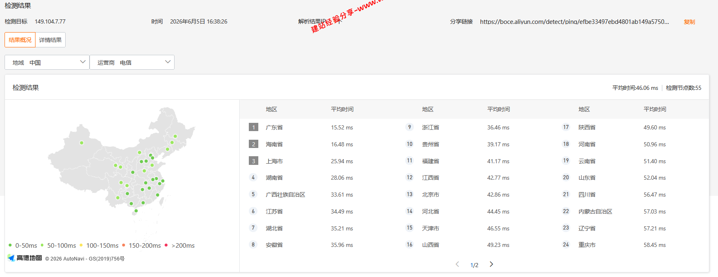Select the 河北省 region cell

431,211
